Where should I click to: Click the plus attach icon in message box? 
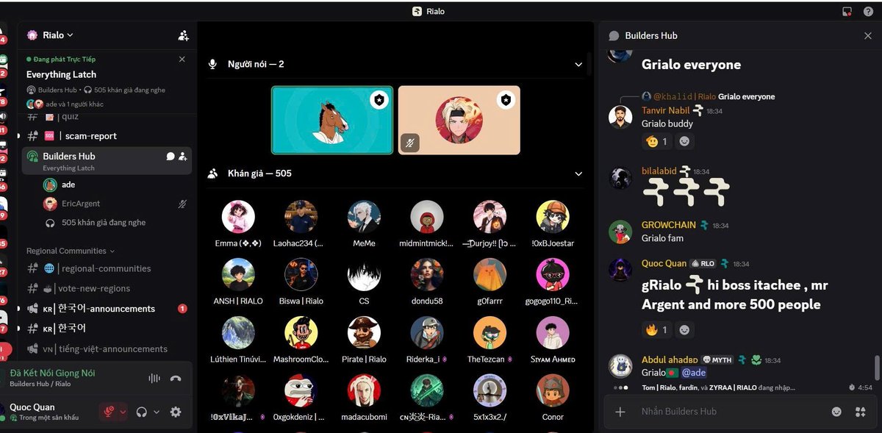(x=620, y=412)
